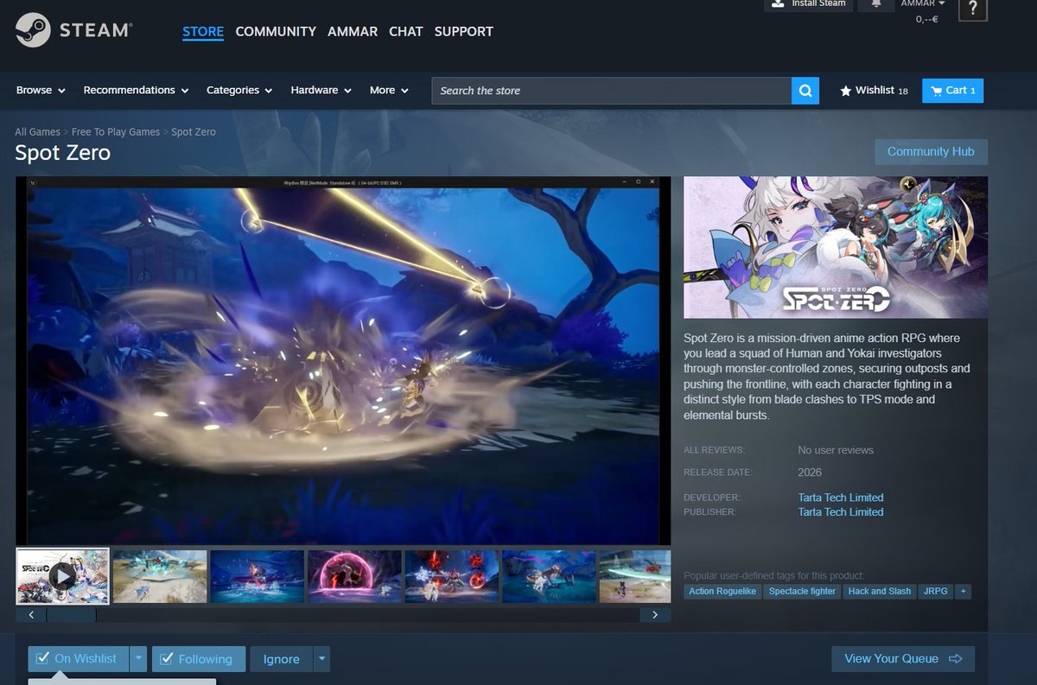Click the question mark help icon
Image resolution: width=1037 pixels, height=685 pixels.
973,9
